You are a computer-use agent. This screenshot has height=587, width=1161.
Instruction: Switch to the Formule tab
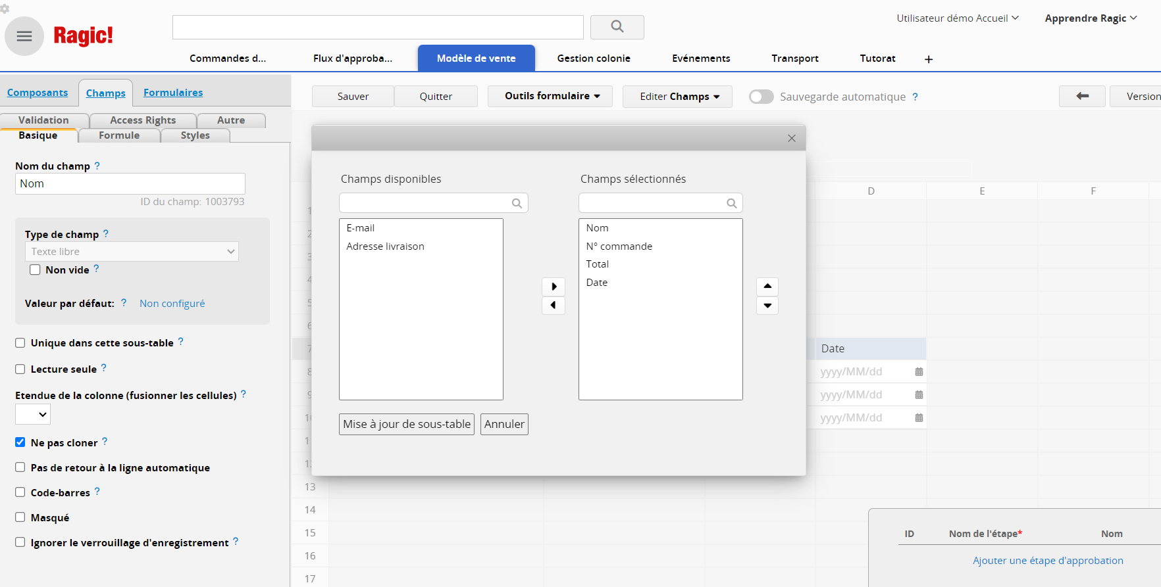119,135
